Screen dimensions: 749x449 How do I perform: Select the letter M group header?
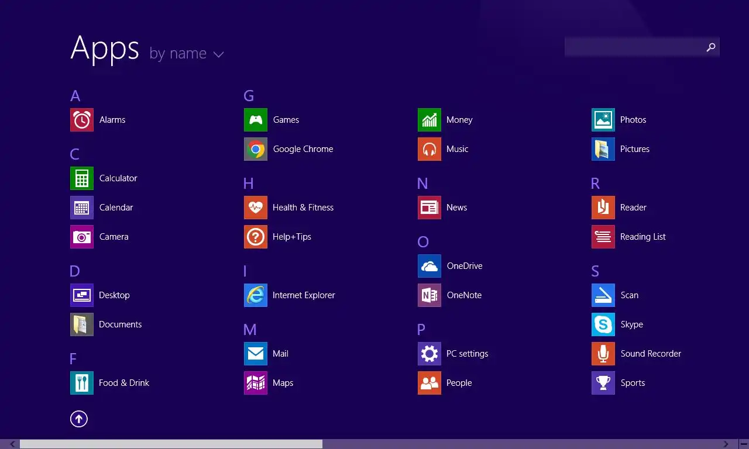click(250, 330)
